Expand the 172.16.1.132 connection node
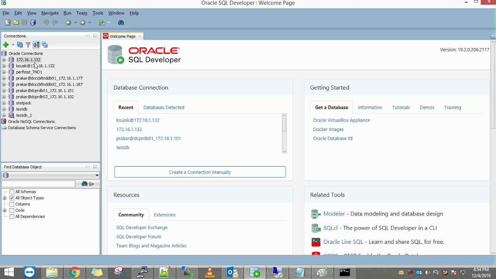 (x=4, y=60)
